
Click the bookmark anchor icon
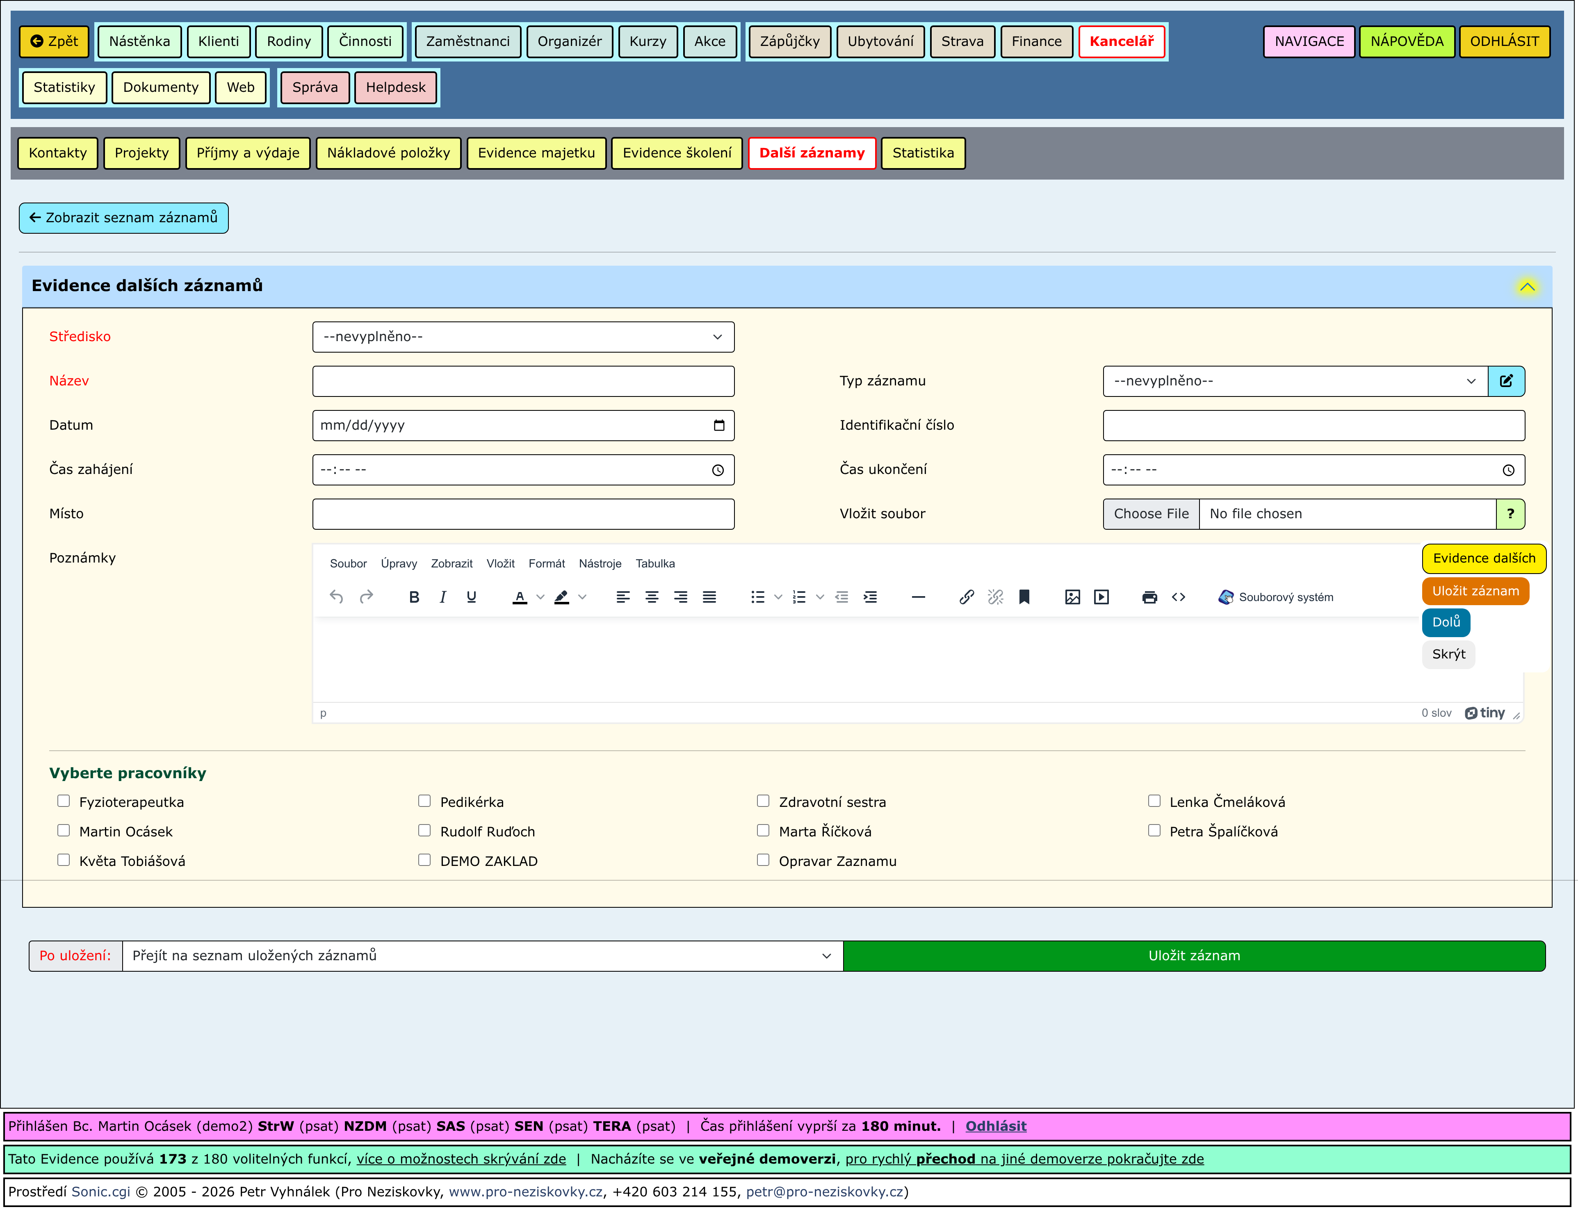(x=1024, y=597)
